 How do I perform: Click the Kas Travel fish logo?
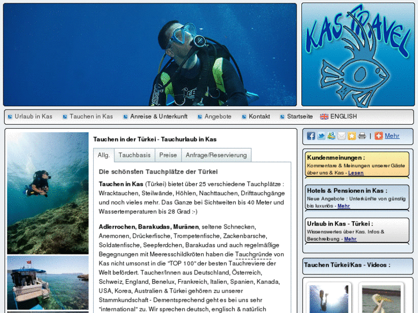click(358, 55)
